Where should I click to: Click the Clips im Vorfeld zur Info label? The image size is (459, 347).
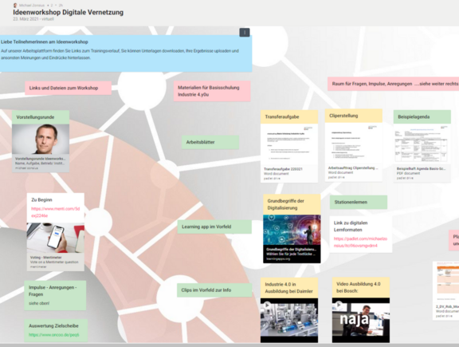tap(214, 290)
